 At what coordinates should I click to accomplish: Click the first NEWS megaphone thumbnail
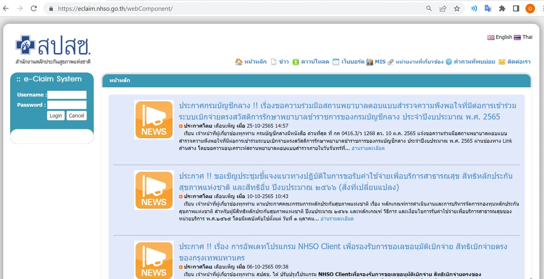tap(154, 120)
